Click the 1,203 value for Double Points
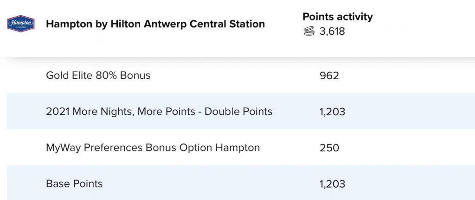Screen dimensions: 475x200 click(332, 112)
